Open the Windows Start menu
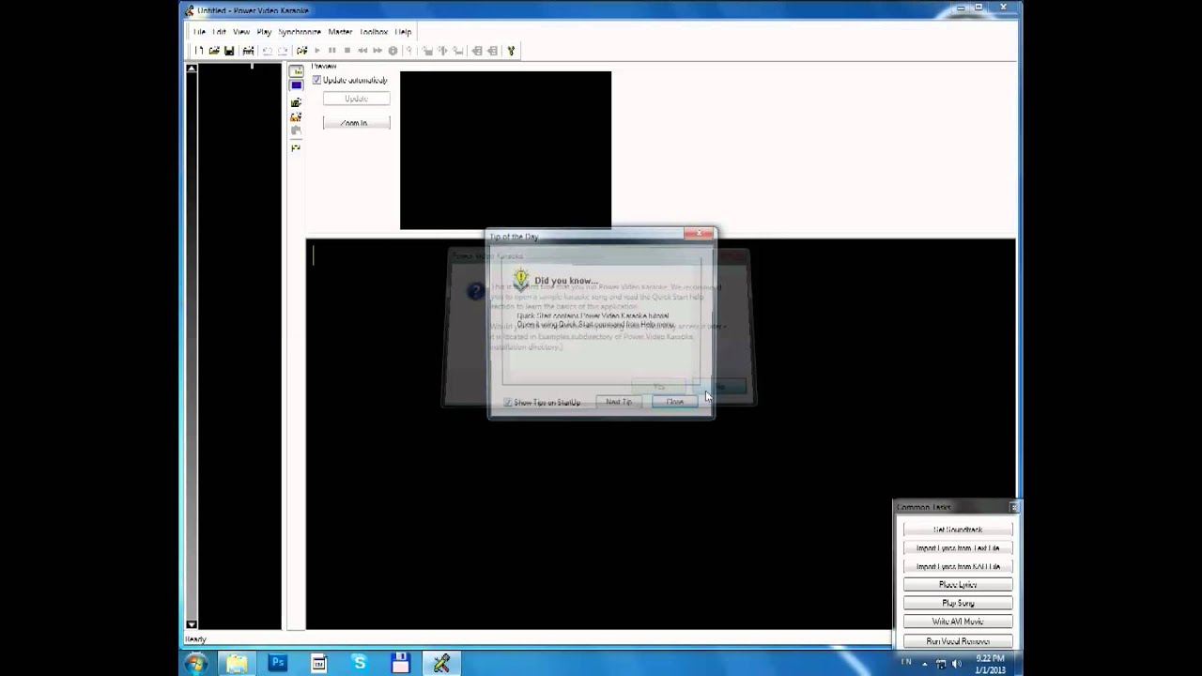The image size is (1202, 676). 195,663
